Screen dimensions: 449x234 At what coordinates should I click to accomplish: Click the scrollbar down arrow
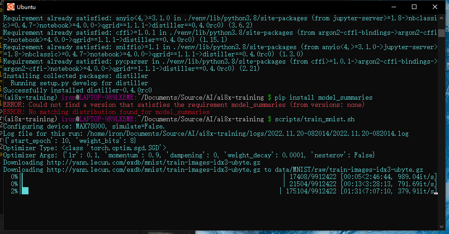tap(441, 227)
